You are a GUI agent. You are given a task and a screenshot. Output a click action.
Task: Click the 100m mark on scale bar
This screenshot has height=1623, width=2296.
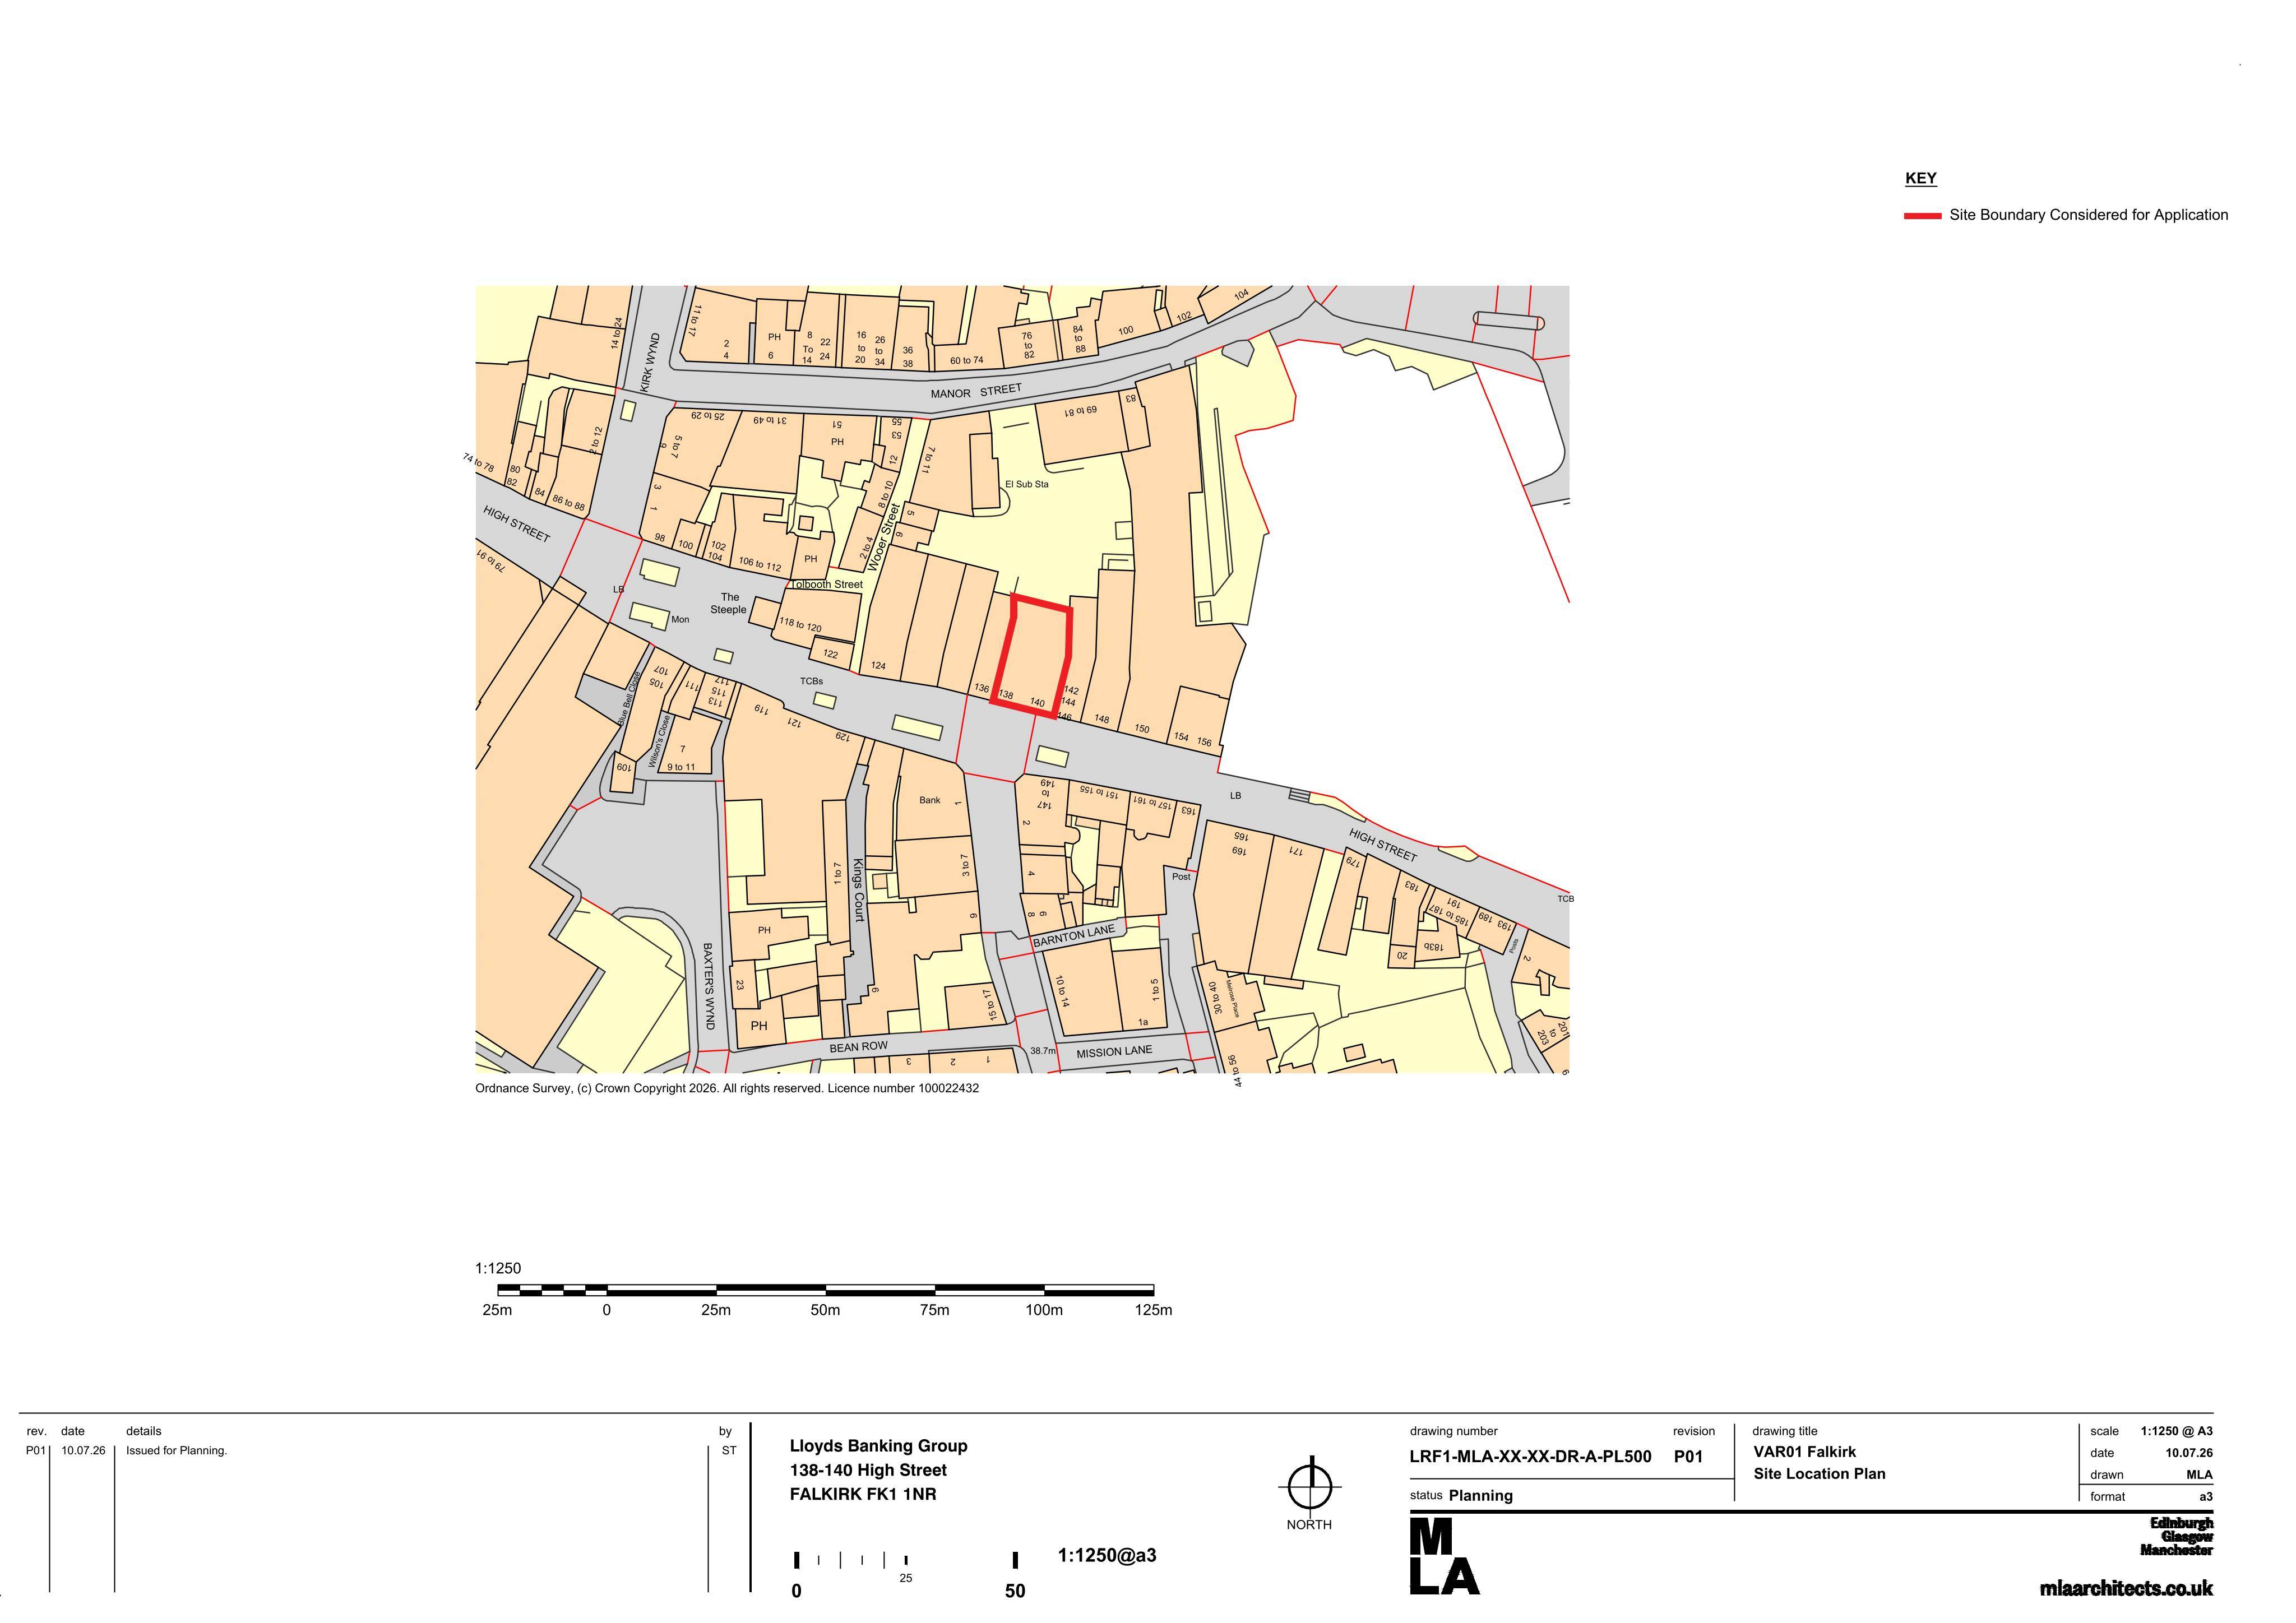pyautogui.click(x=1044, y=1310)
